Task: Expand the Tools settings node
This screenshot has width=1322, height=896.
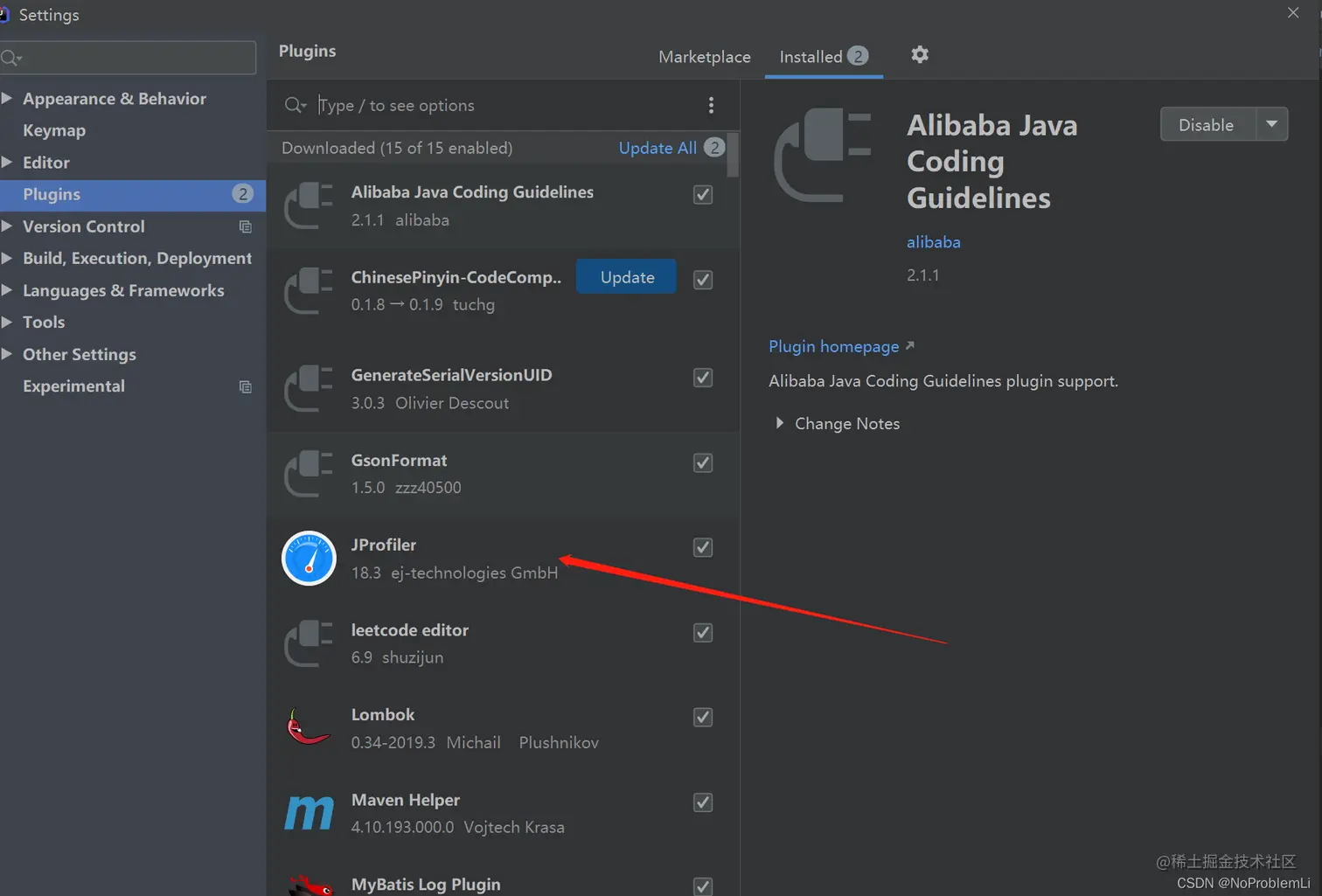Action: [7, 322]
